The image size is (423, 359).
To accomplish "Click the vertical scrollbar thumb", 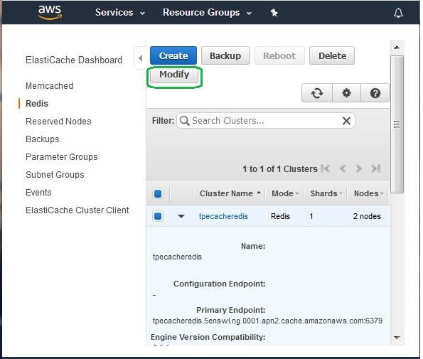I will pos(397,124).
